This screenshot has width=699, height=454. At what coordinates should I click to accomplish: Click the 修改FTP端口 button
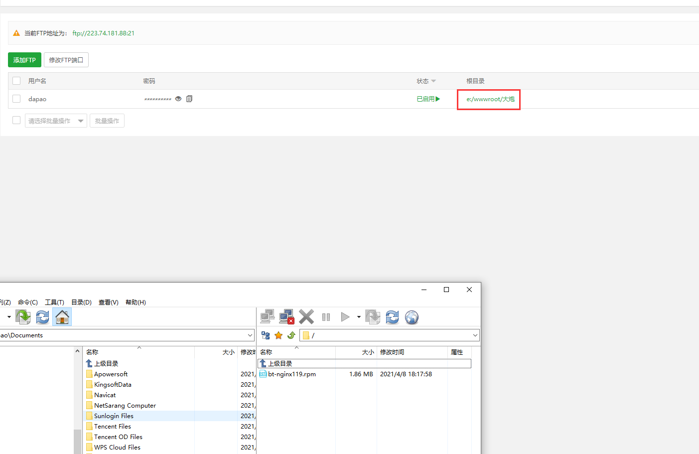tap(66, 60)
